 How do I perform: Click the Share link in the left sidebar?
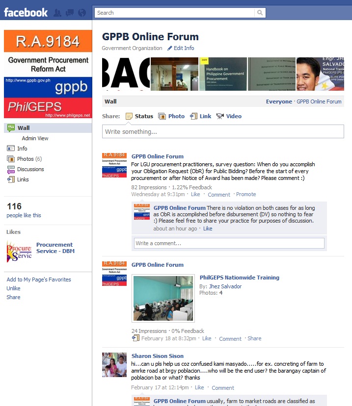point(13,297)
